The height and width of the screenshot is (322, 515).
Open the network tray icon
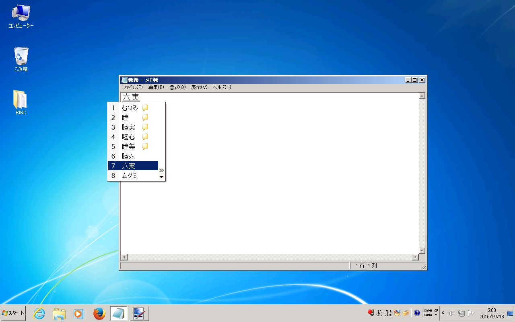461,314
